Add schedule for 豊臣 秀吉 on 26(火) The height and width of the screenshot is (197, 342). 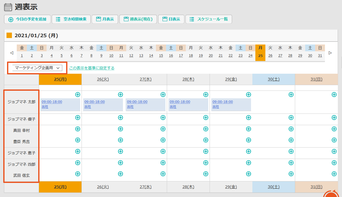[120, 140]
